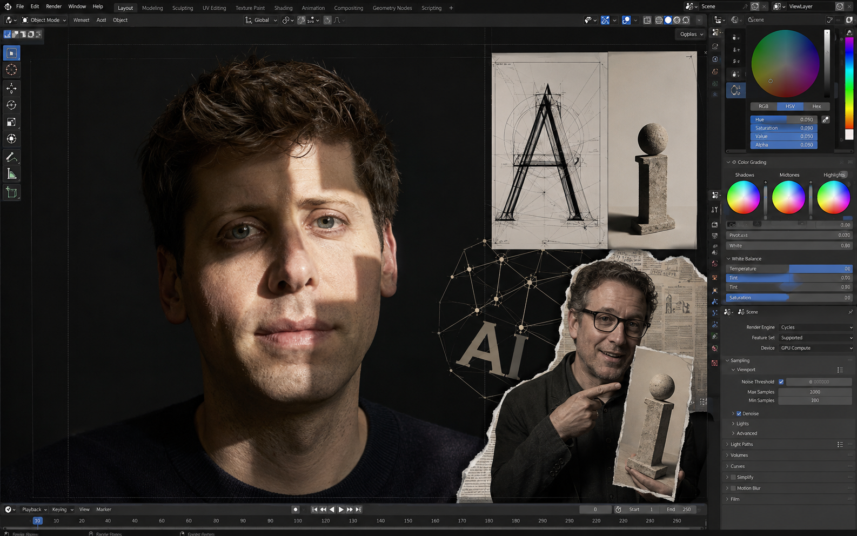857x536 pixels.
Task: Select the Scale tool
Action: coord(11,122)
